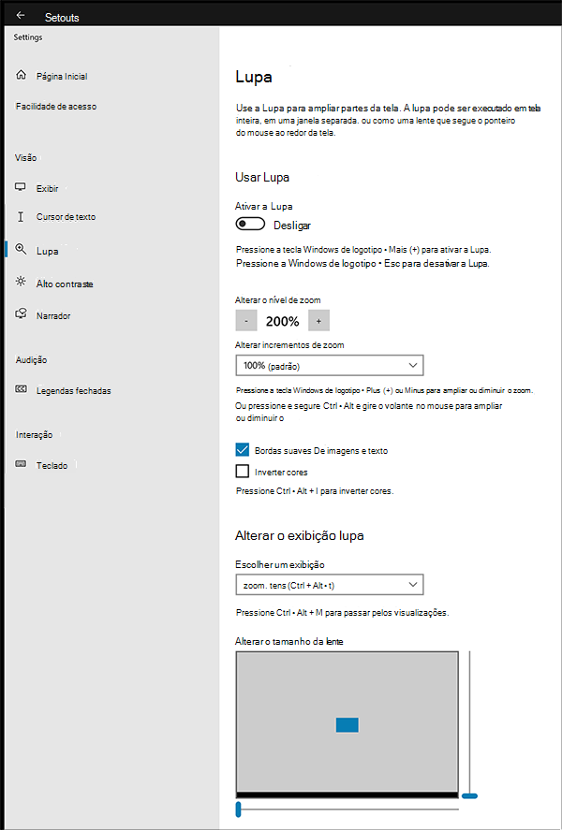562x830 pixels.
Task: Open the Escolher um exibição dropdown
Action: click(x=330, y=585)
